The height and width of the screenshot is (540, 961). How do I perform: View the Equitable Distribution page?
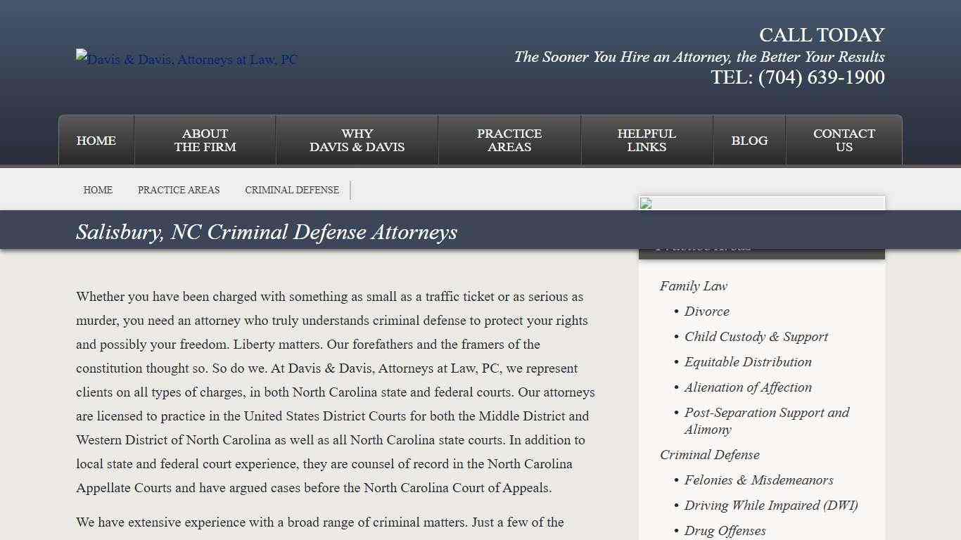point(748,362)
